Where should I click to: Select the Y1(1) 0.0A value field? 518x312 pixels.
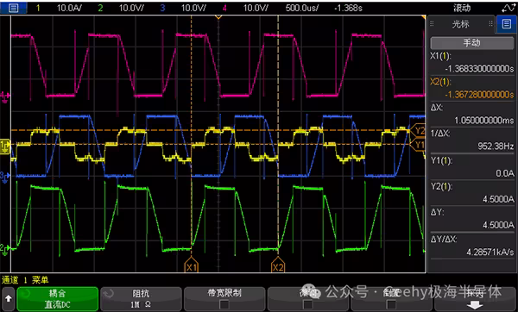(471, 167)
